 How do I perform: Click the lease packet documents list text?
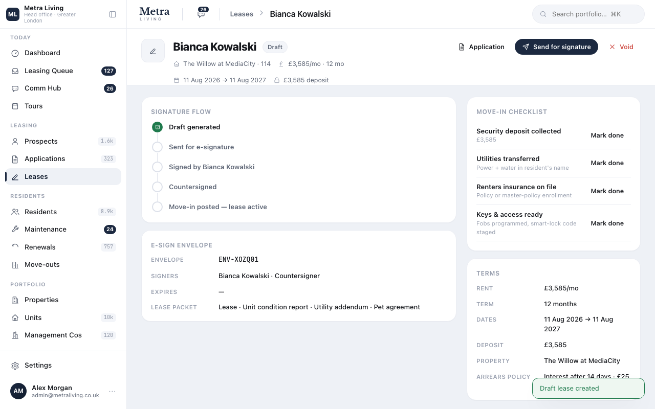(x=319, y=307)
